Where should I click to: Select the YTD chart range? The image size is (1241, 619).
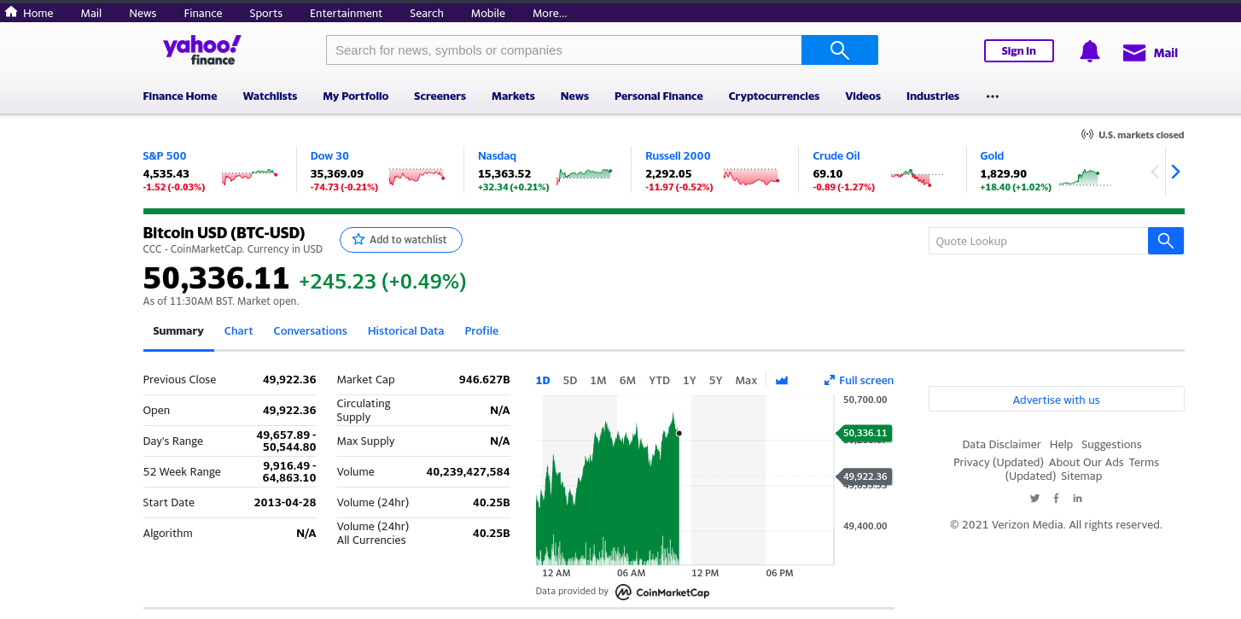tap(659, 381)
